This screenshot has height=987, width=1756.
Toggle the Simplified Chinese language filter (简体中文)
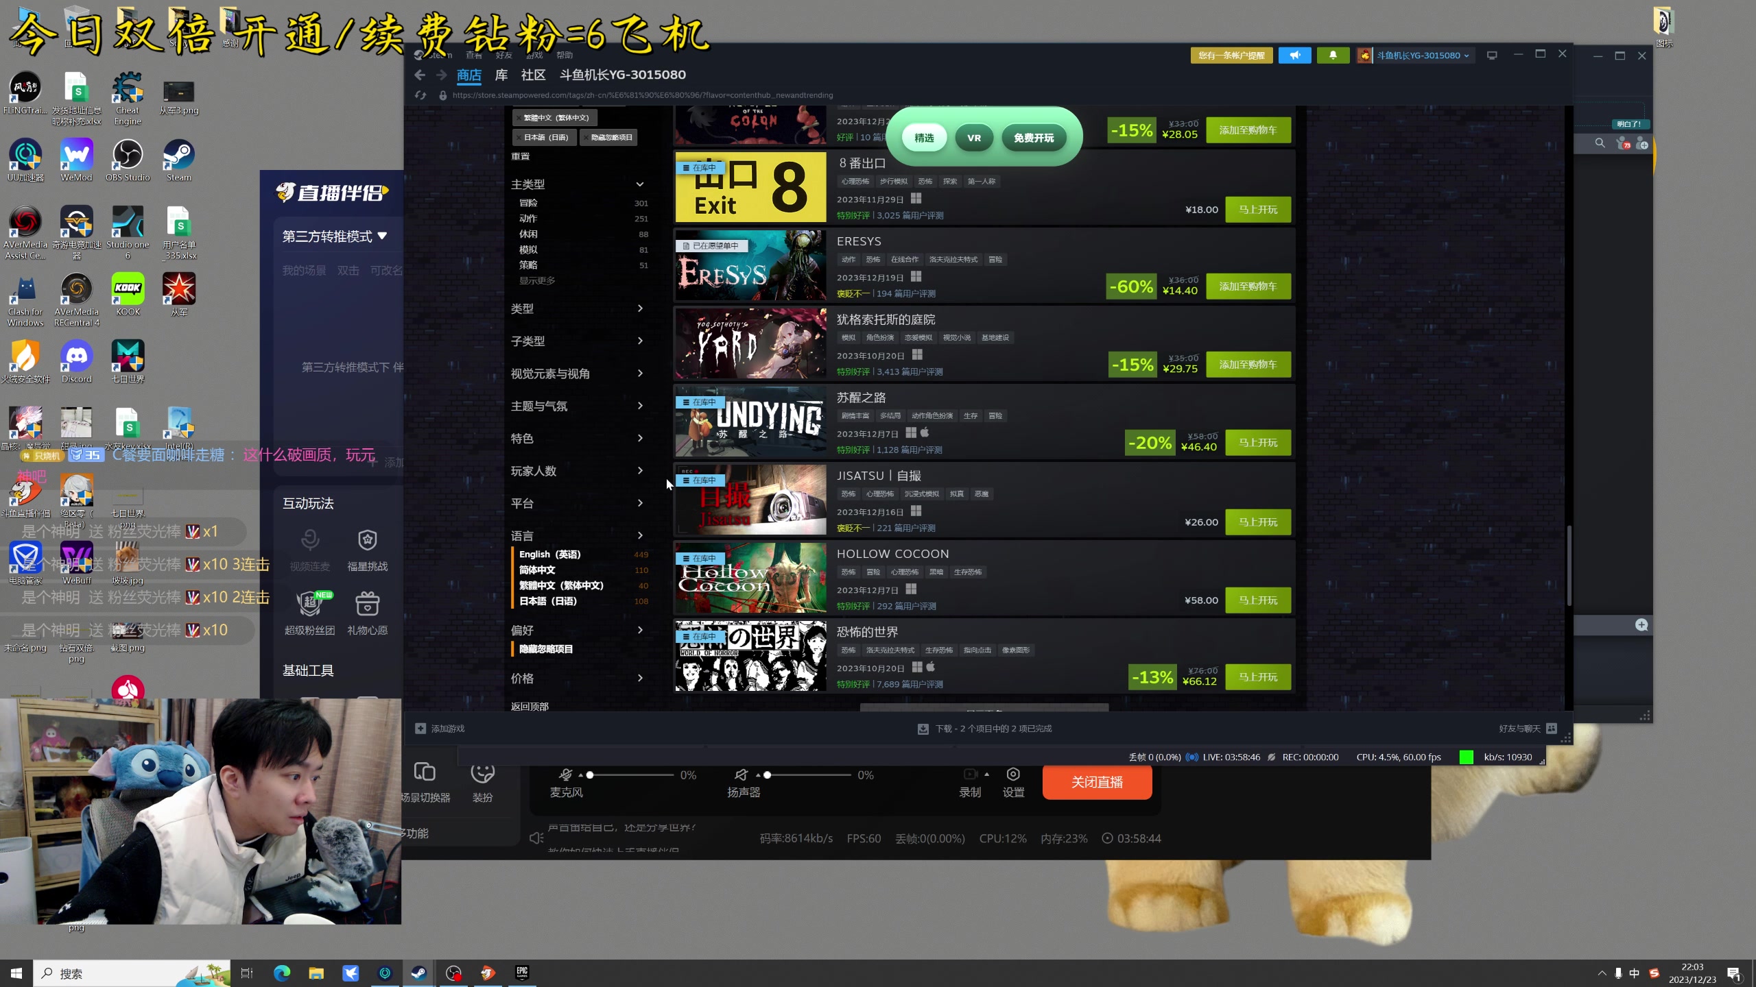click(537, 570)
